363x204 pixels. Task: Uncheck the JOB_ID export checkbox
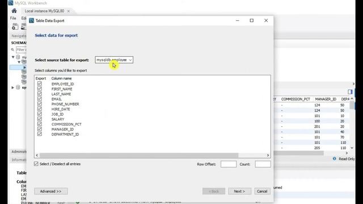[x=40, y=114]
